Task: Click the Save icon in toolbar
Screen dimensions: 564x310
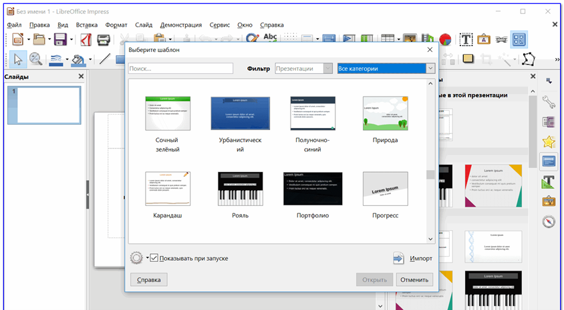Action: pos(59,39)
